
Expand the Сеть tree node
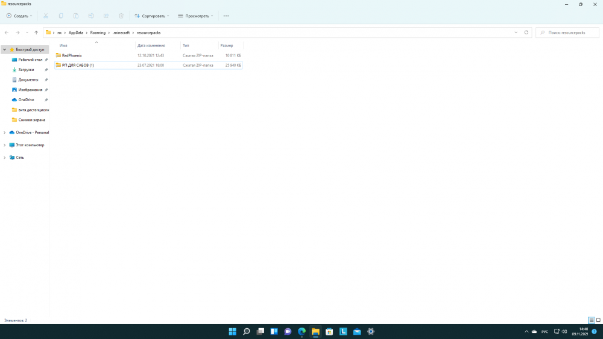point(5,157)
